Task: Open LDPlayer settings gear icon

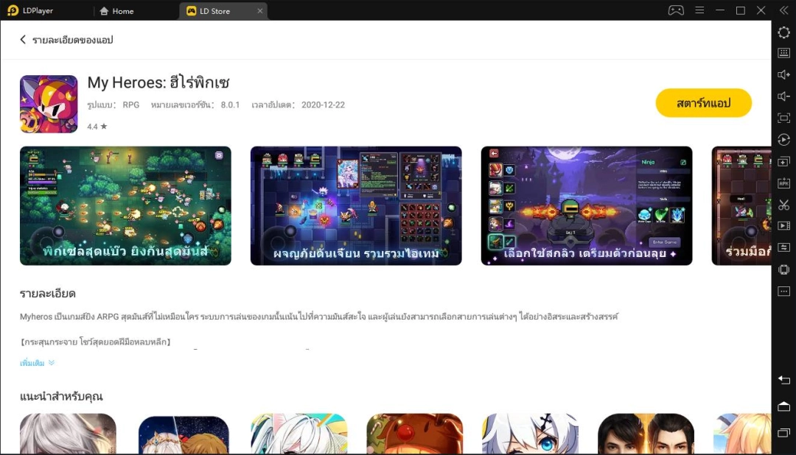Action: [x=783, y=32]
